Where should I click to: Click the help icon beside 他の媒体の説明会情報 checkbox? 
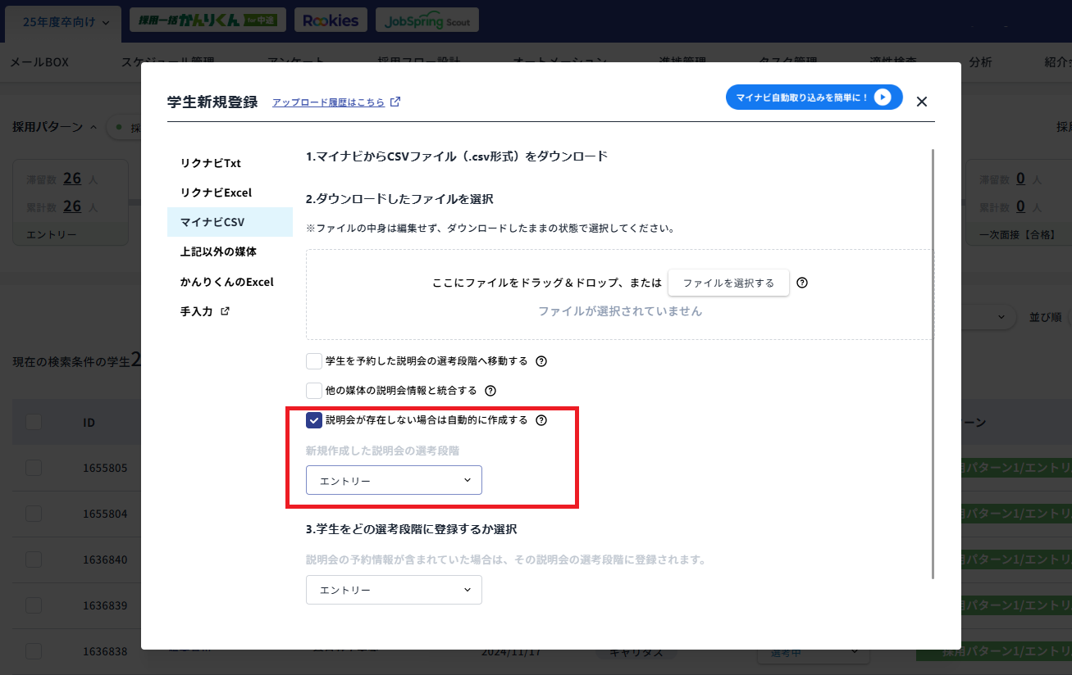490,391
